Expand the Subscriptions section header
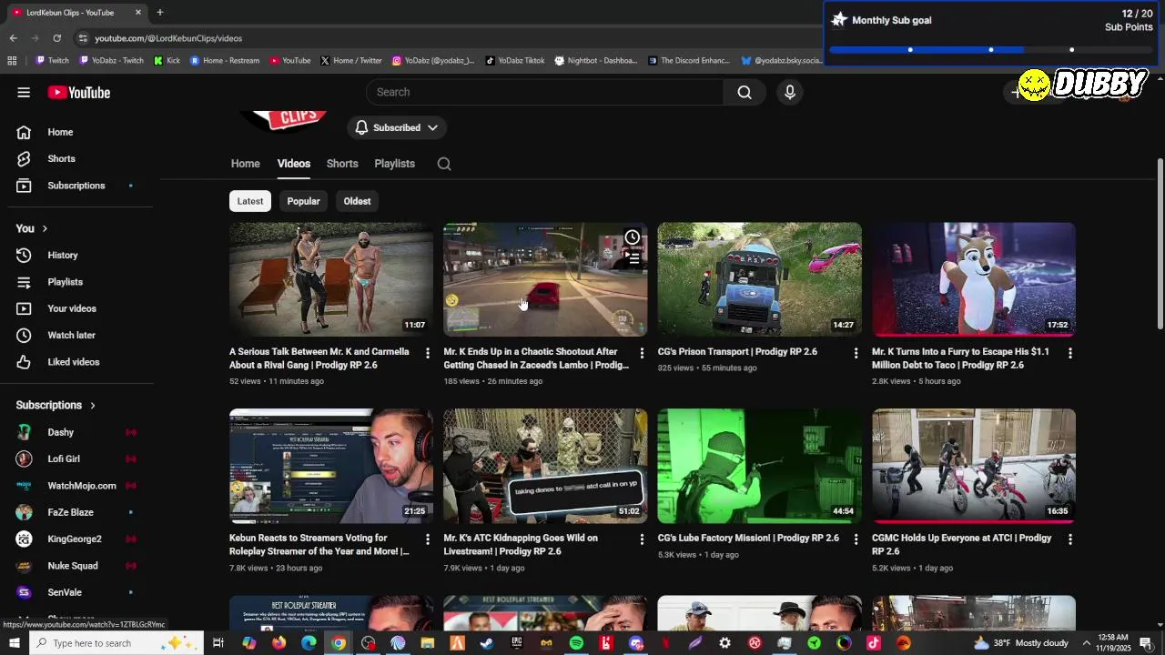 tap(56, 405)
